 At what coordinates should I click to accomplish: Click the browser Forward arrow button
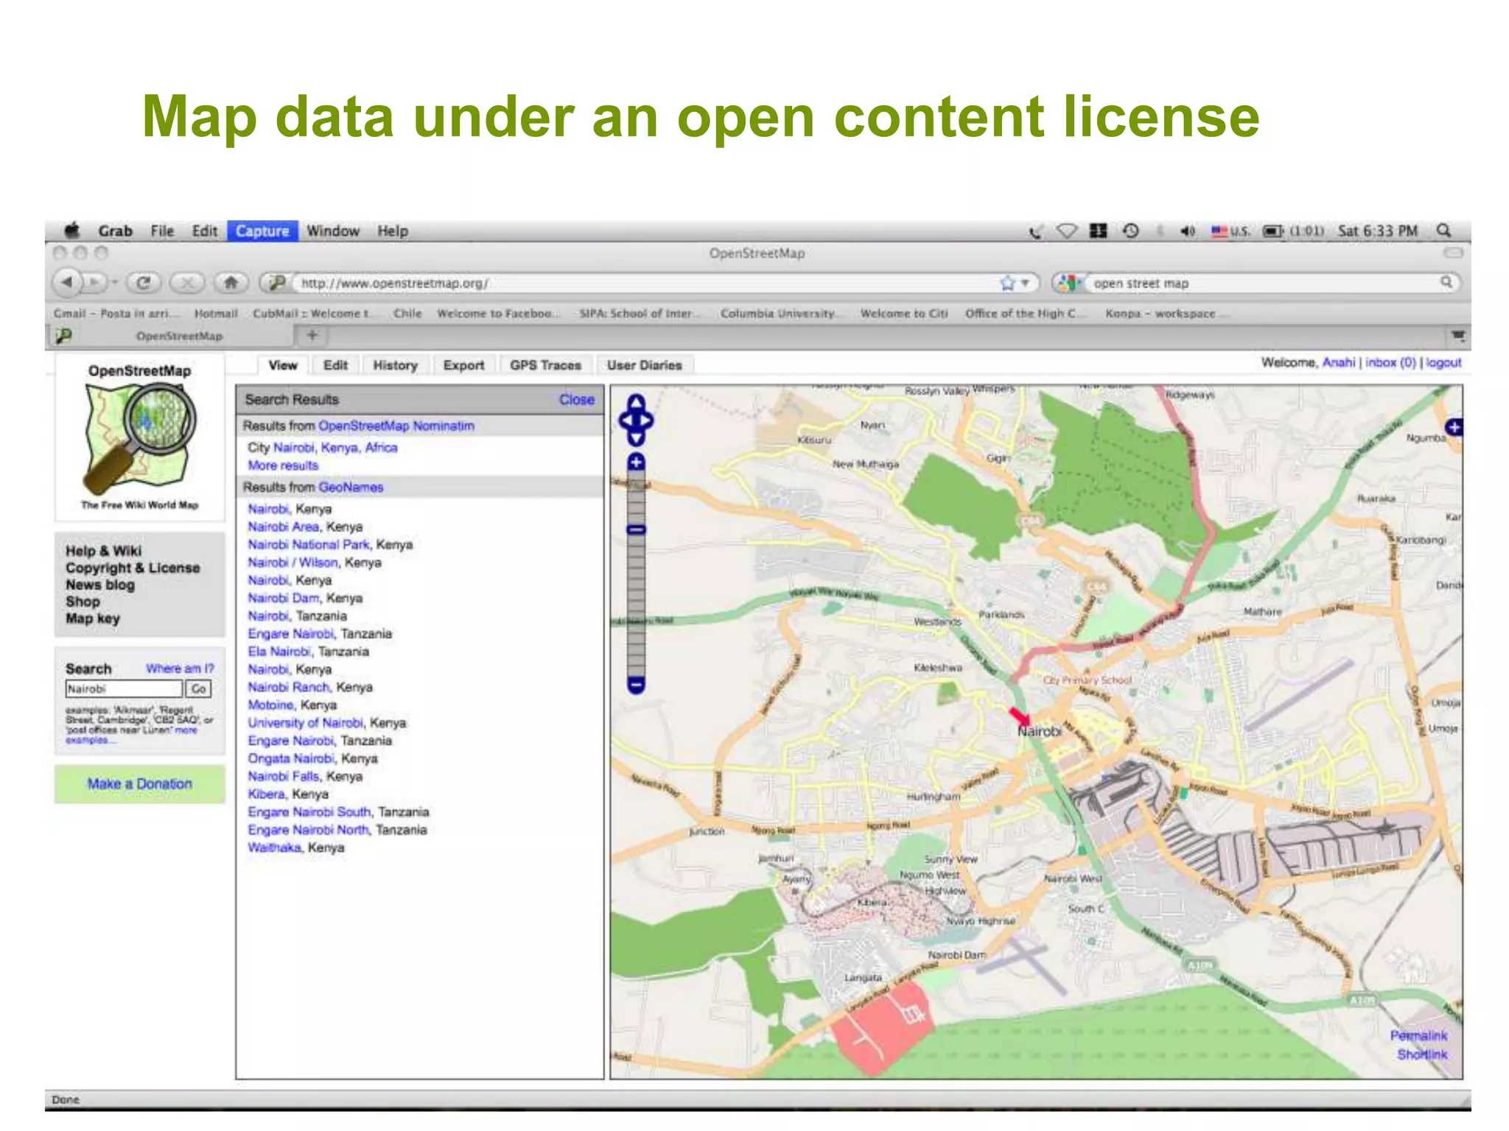95,282
